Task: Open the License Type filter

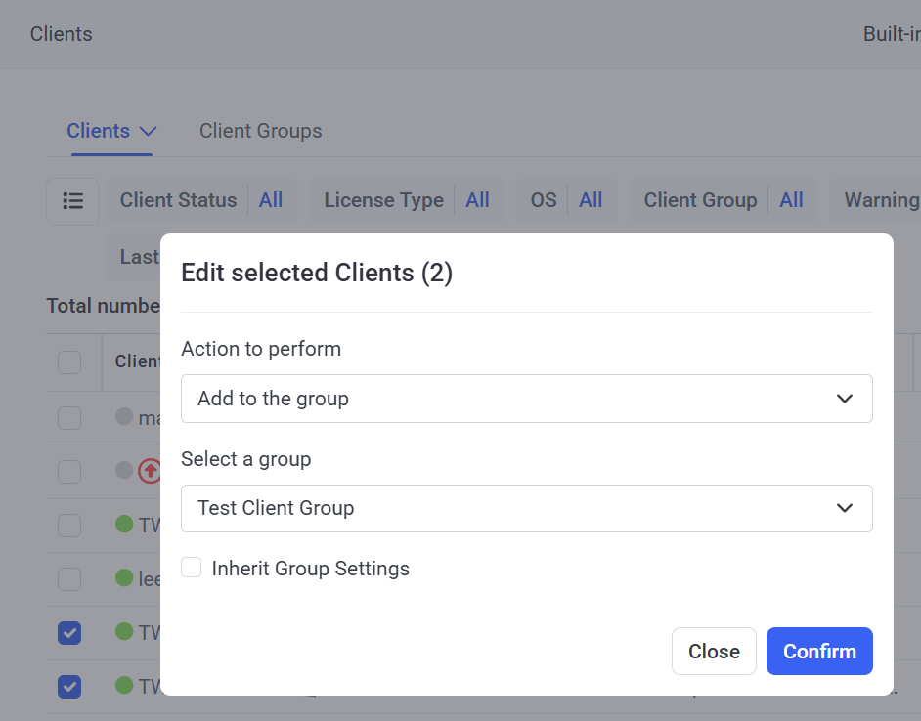Action: (406, 200)
